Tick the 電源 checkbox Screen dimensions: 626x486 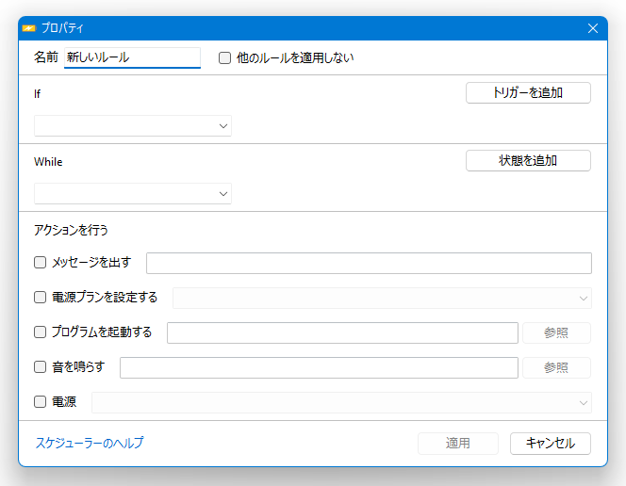point(40,401)
